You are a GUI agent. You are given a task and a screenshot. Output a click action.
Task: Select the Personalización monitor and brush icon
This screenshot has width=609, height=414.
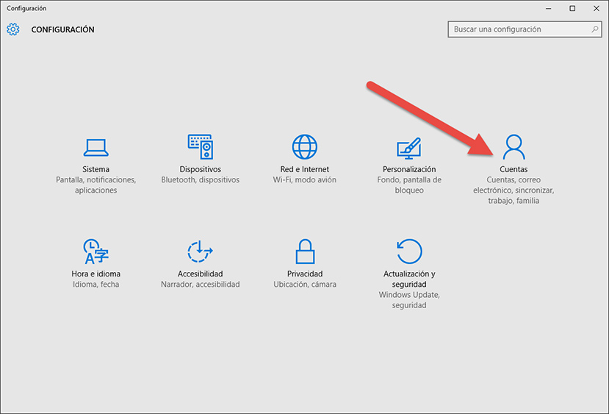[x=409, y=147]
